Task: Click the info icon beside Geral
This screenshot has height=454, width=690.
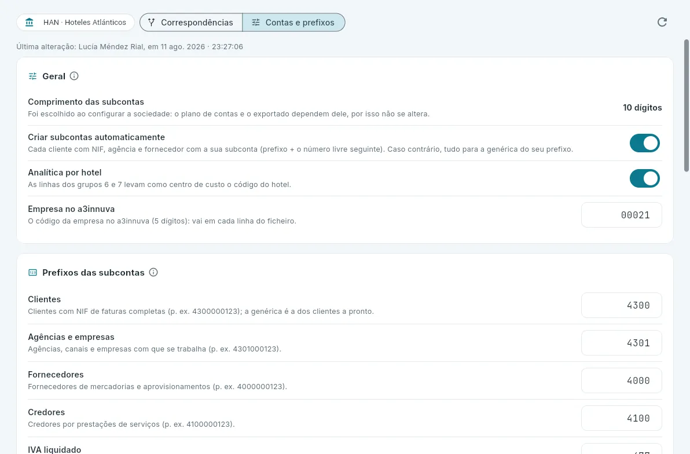Action: tap(74, 76)
